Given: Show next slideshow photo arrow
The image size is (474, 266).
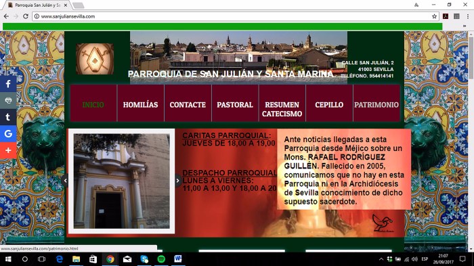Looking at the screenshot, I should pos(177,181).
